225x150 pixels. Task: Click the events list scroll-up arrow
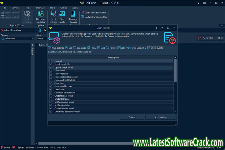[175, 57]
